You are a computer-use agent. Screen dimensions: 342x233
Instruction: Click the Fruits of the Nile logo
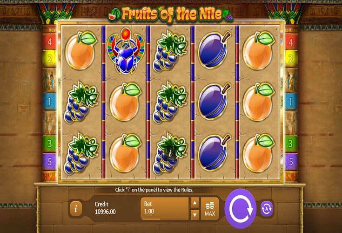(171, 14)
